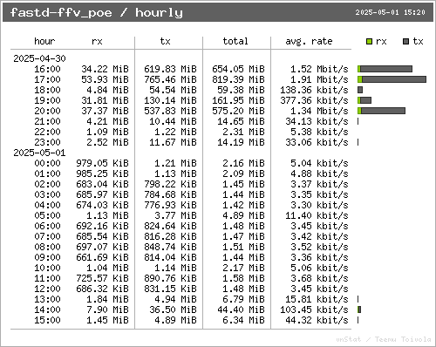The image size is (436, 347).
Task: Click the 1.91 Mbit/s average rate
Action: point(319,79)
